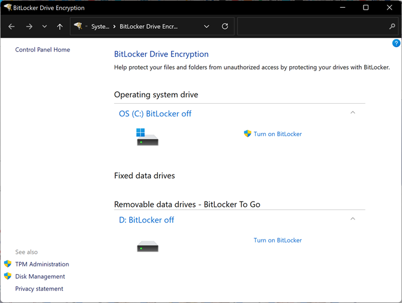Open D: BitLocker off heading
This screenshot has height=303, width=402.
point(146,220)
